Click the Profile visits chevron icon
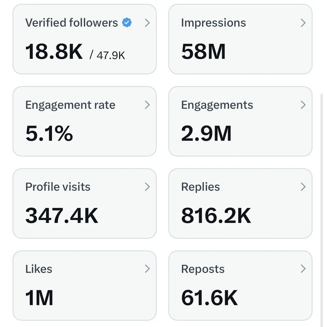This screenshot has width=325, height=327. pyautogui.click(x=147, y=187)
